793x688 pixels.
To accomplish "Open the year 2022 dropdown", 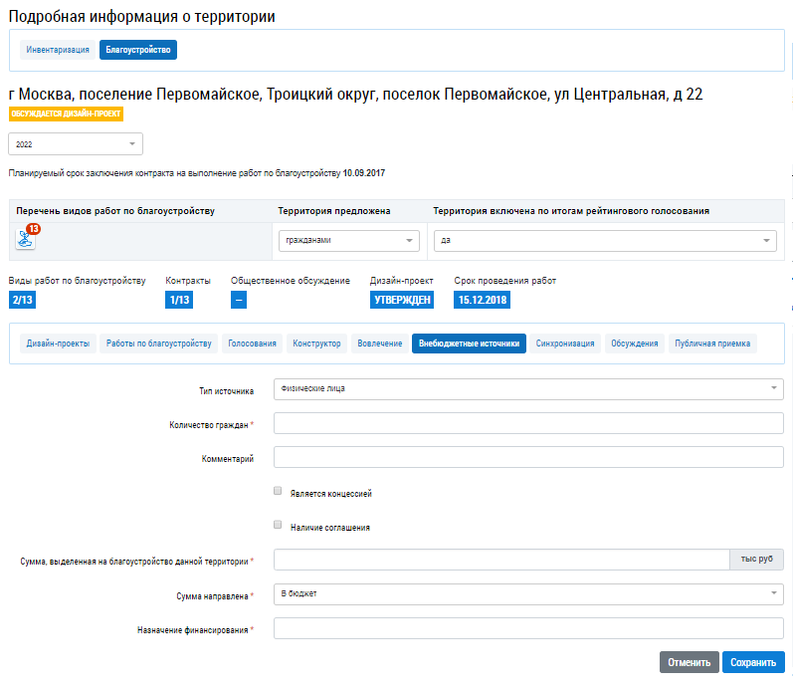I will [x=76, y=144].
